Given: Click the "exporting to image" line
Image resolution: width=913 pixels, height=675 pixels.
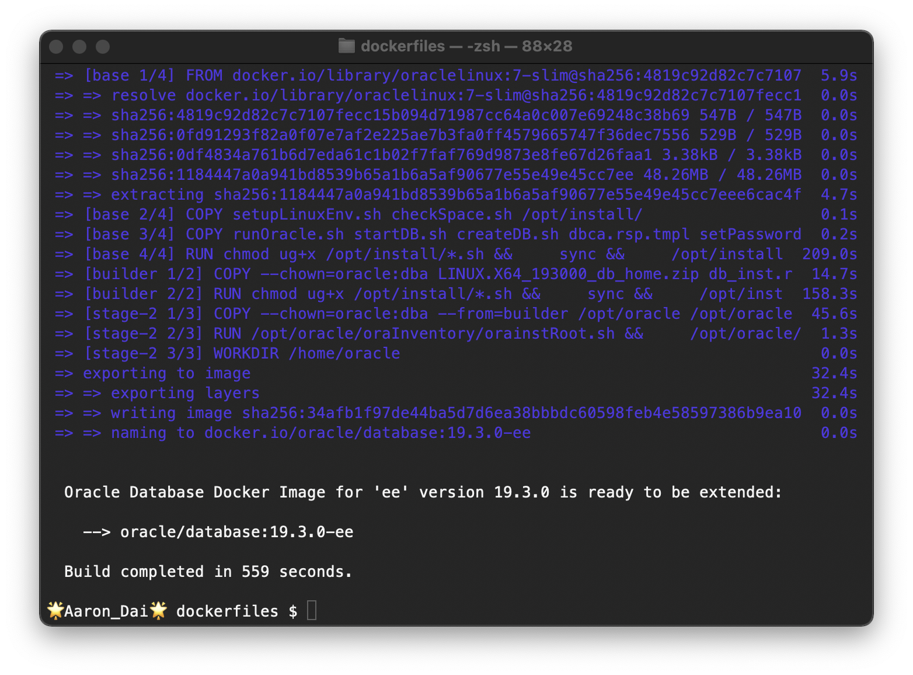Looking at the screenshot, I should [x=456, y=374].
